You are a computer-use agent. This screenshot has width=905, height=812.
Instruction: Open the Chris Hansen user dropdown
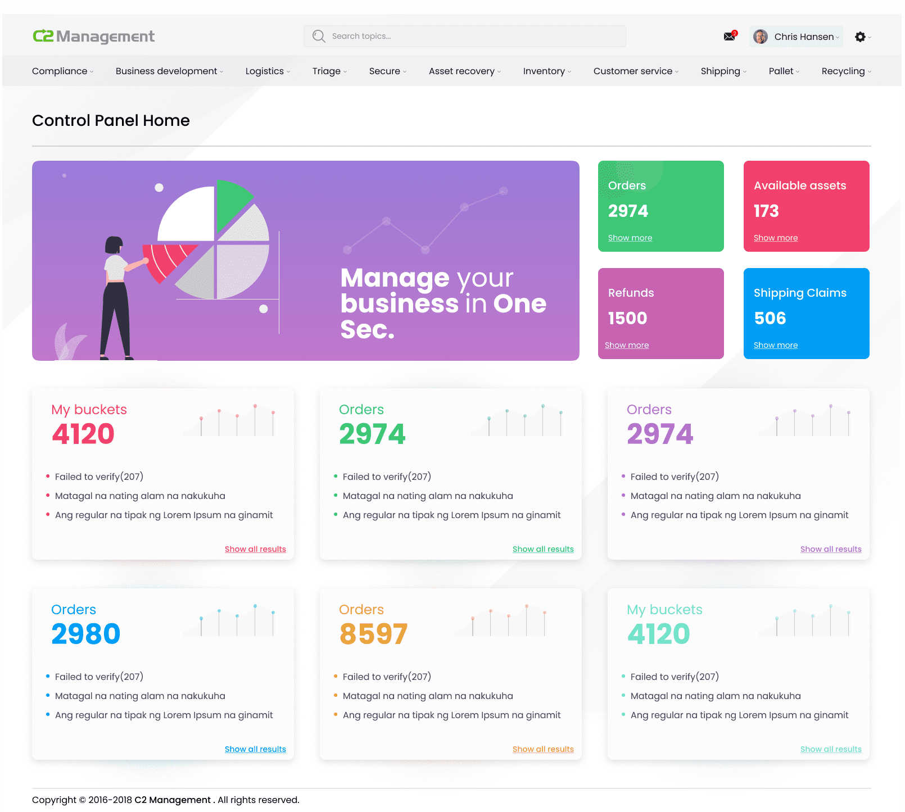[805, 37]
